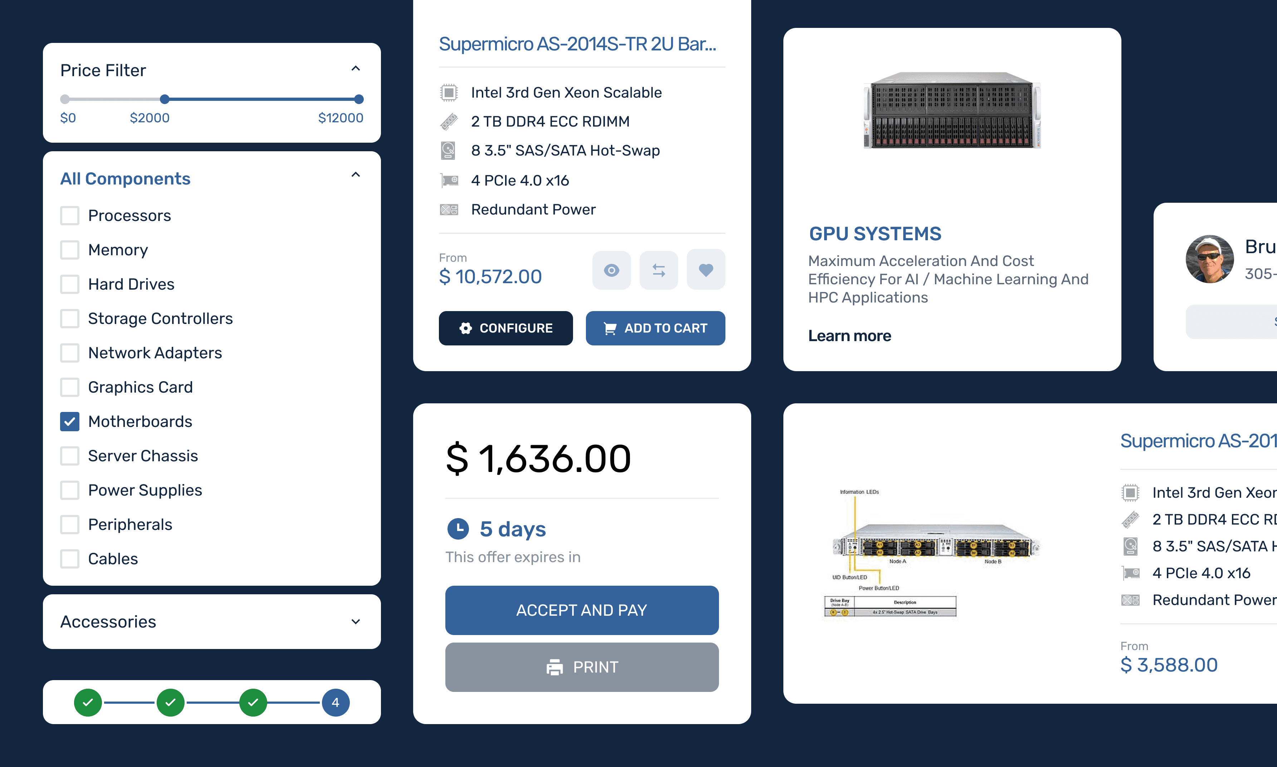Uncheck the Motherboards checkbox
1277x767 pixels.
point(70,421)
